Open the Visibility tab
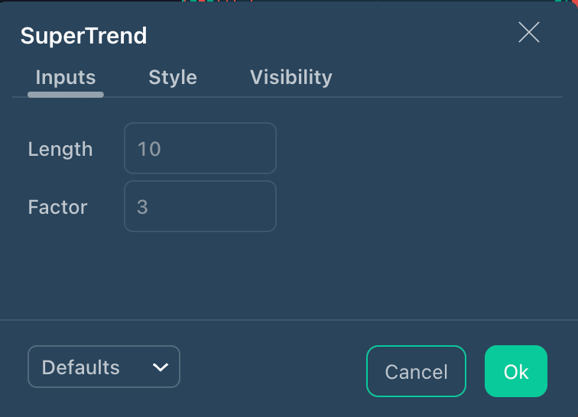This screenshot has width=578, height=417. [291, 77]
